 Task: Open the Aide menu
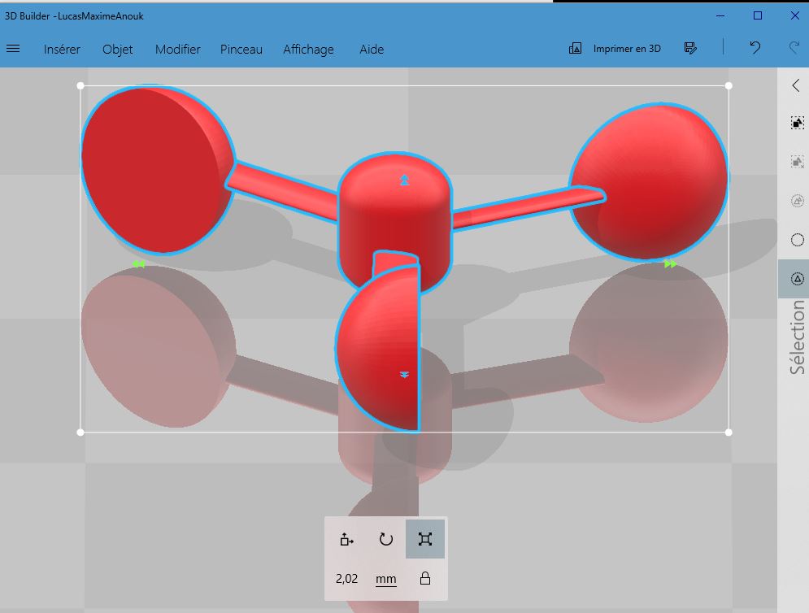(372, 49)
